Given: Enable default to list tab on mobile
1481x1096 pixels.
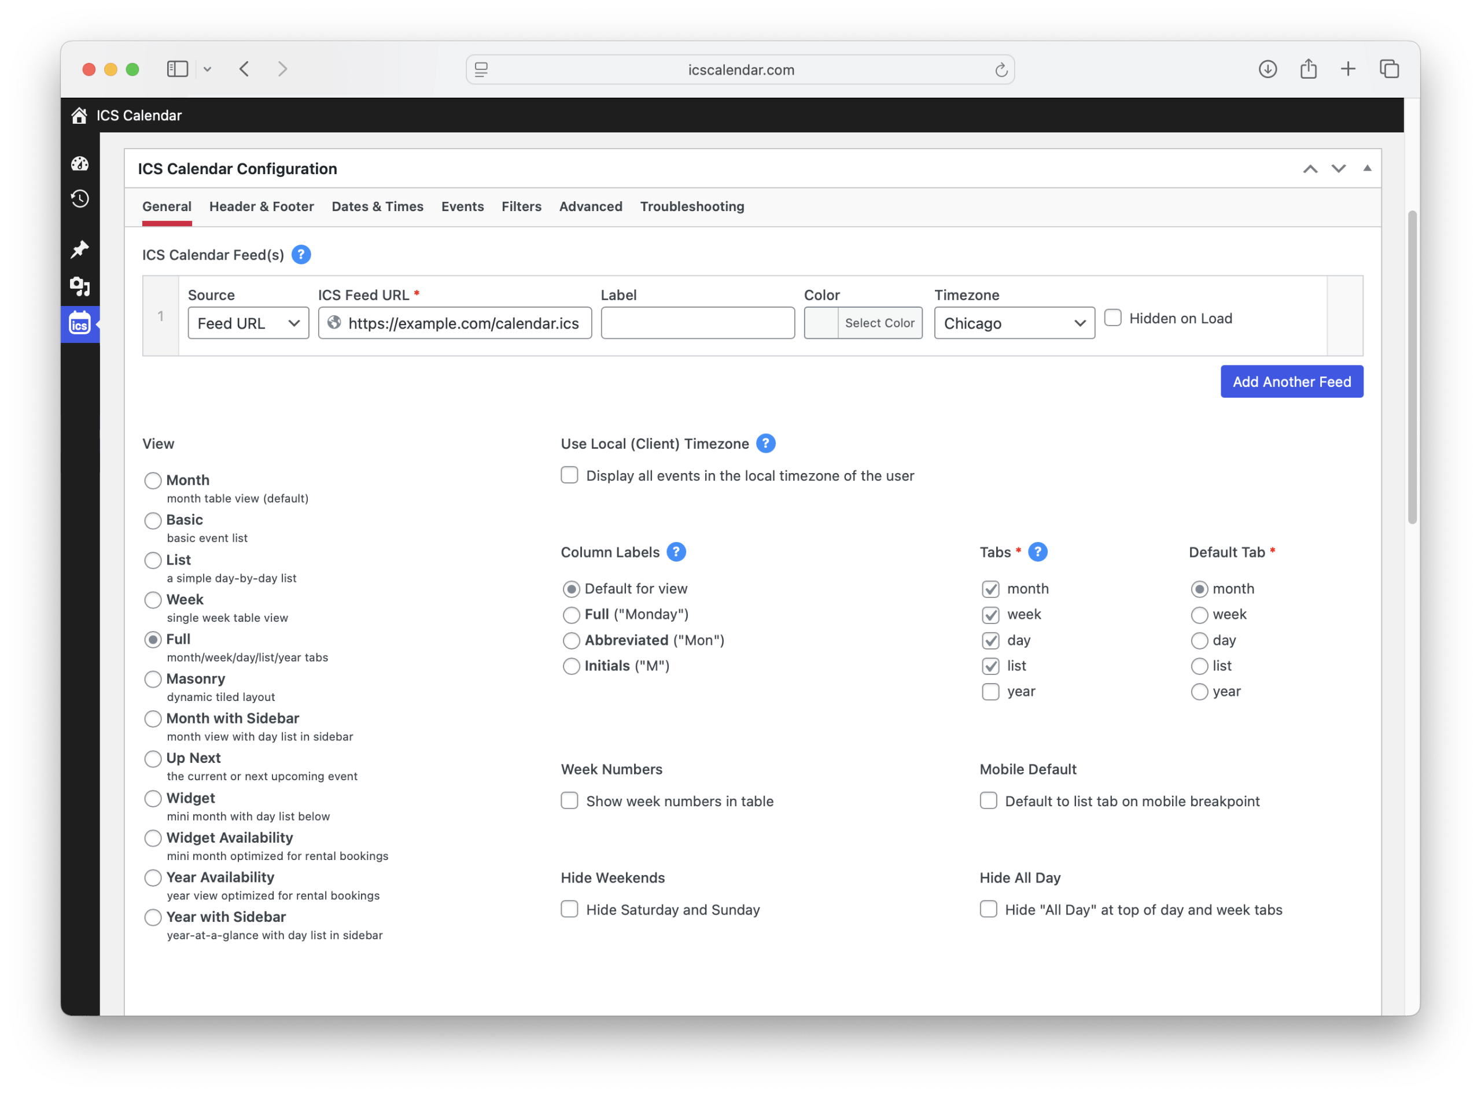Looking at the screenshot, I should [989, 801].
